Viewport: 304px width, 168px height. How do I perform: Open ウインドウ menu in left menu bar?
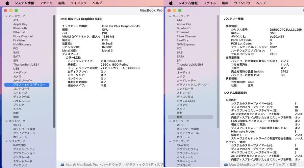(78, 3)
